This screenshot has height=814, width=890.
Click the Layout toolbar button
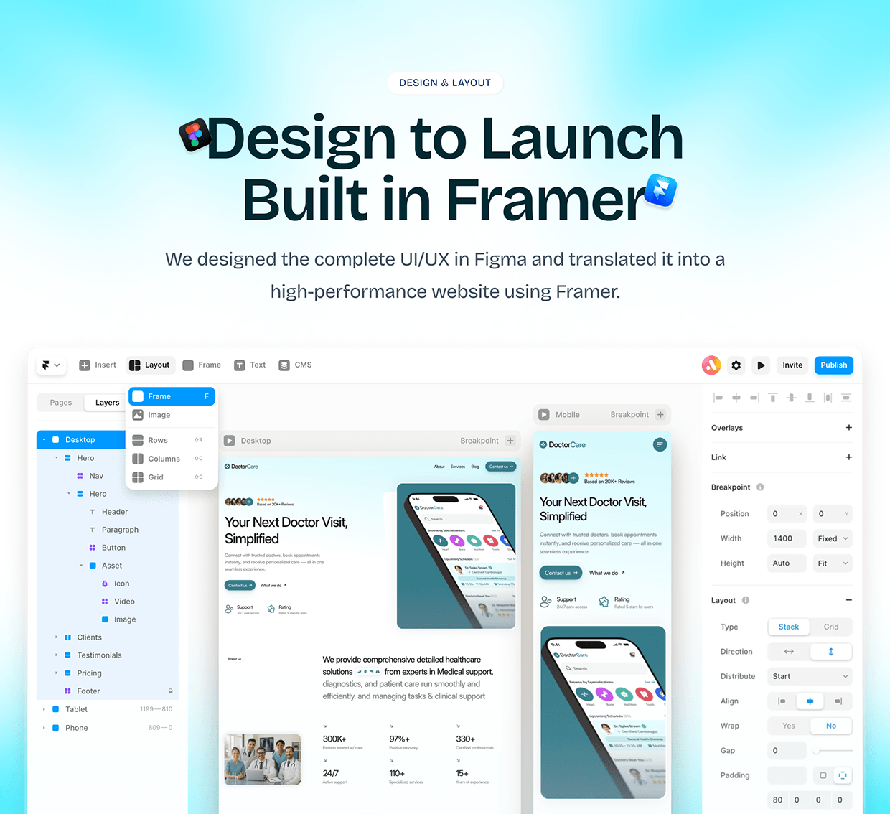150,365
